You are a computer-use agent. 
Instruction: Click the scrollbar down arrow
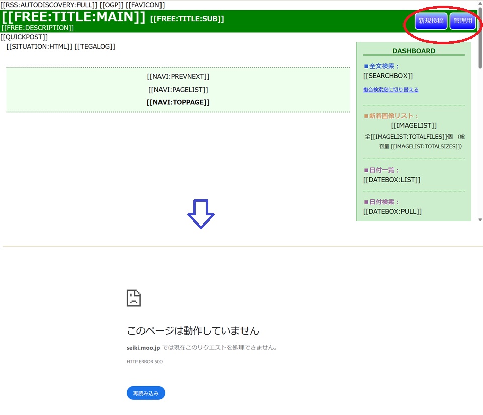click(480, 220)
